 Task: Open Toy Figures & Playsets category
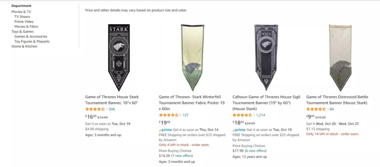32,41
